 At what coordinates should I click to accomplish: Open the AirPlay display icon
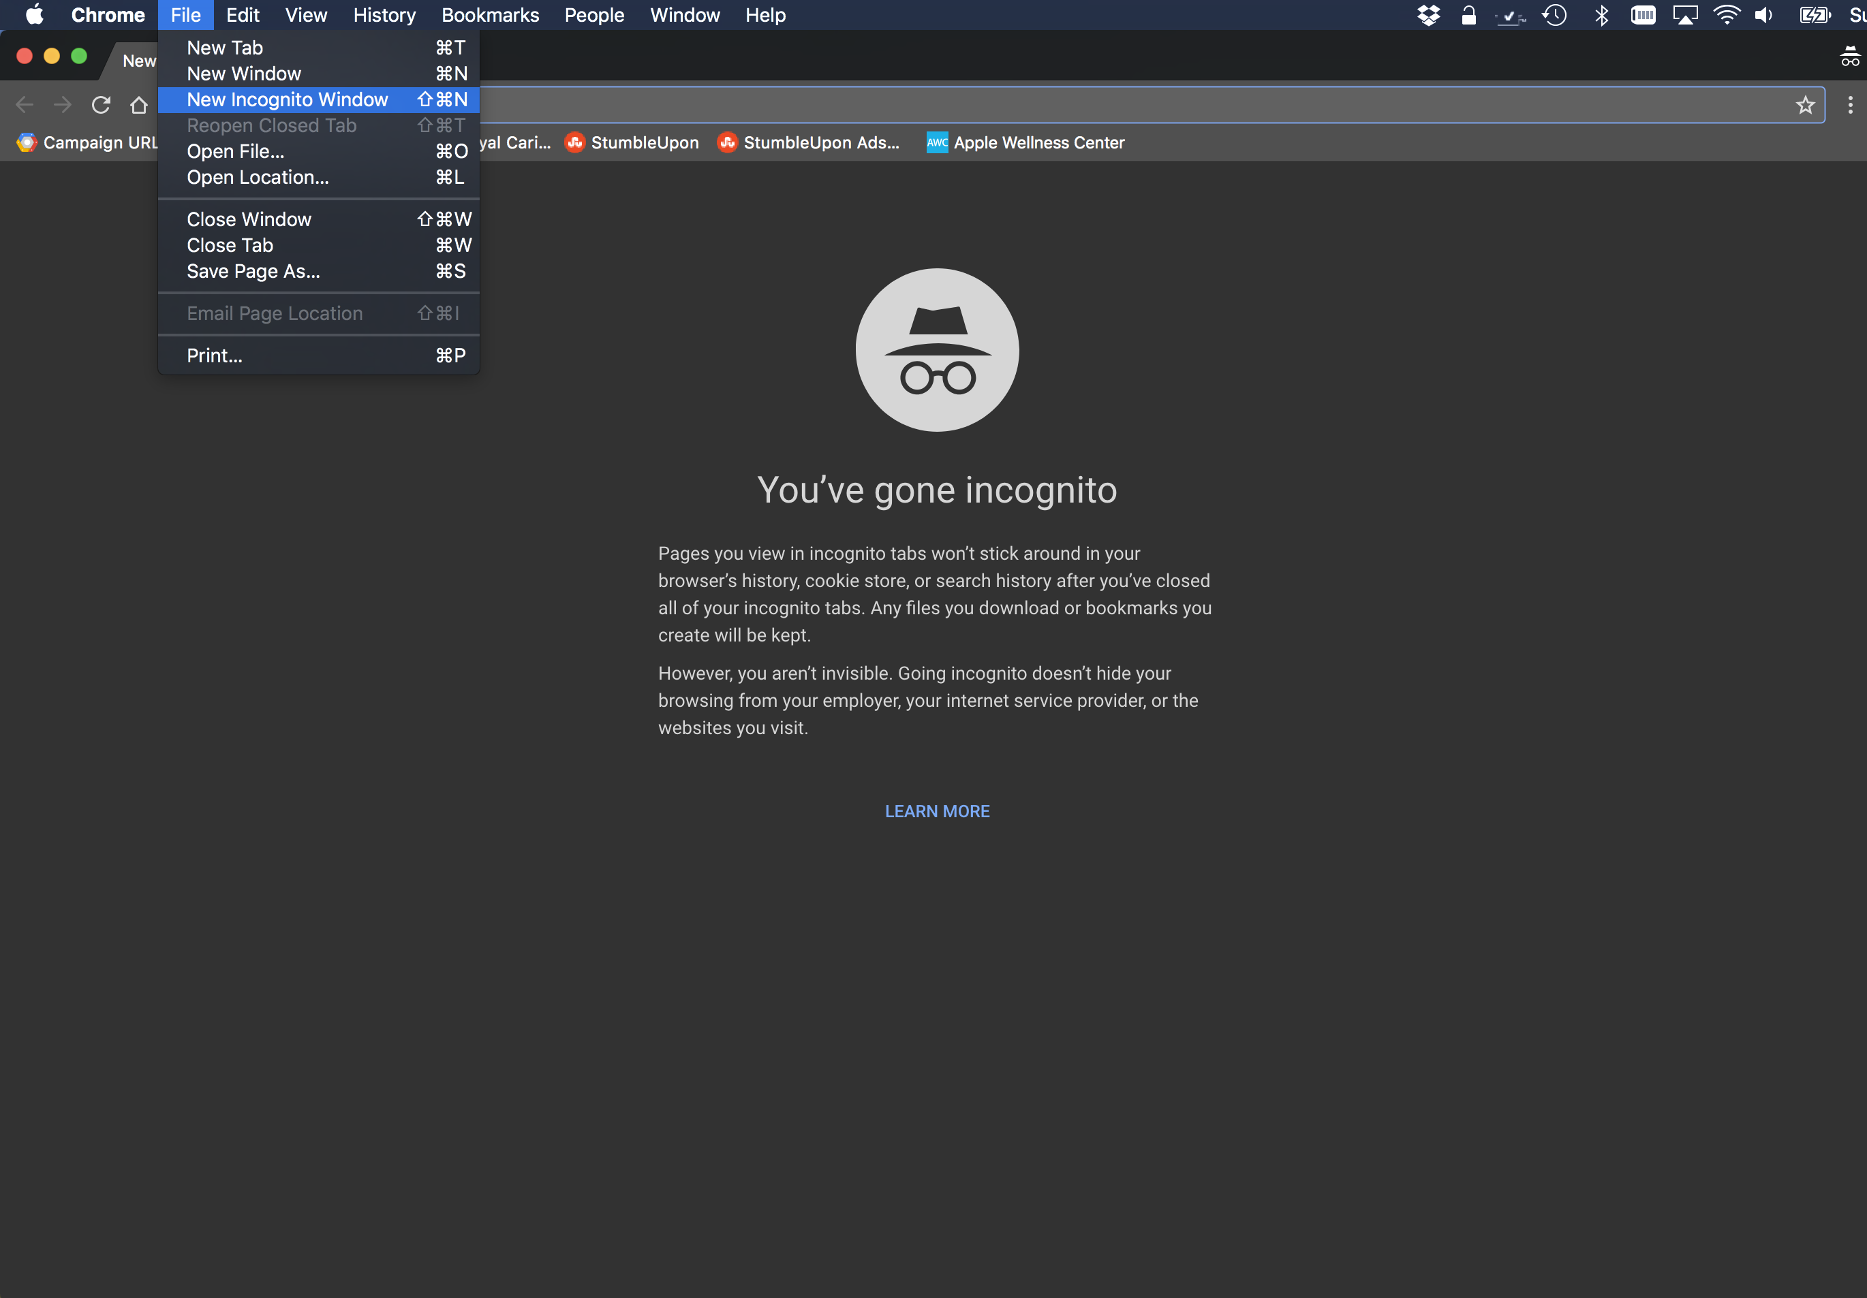coord(1685,14)
